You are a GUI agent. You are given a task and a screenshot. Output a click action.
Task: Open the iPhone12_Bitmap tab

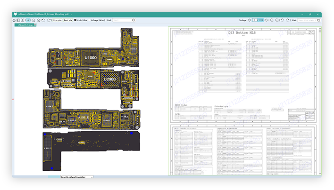tap(25, 25)
